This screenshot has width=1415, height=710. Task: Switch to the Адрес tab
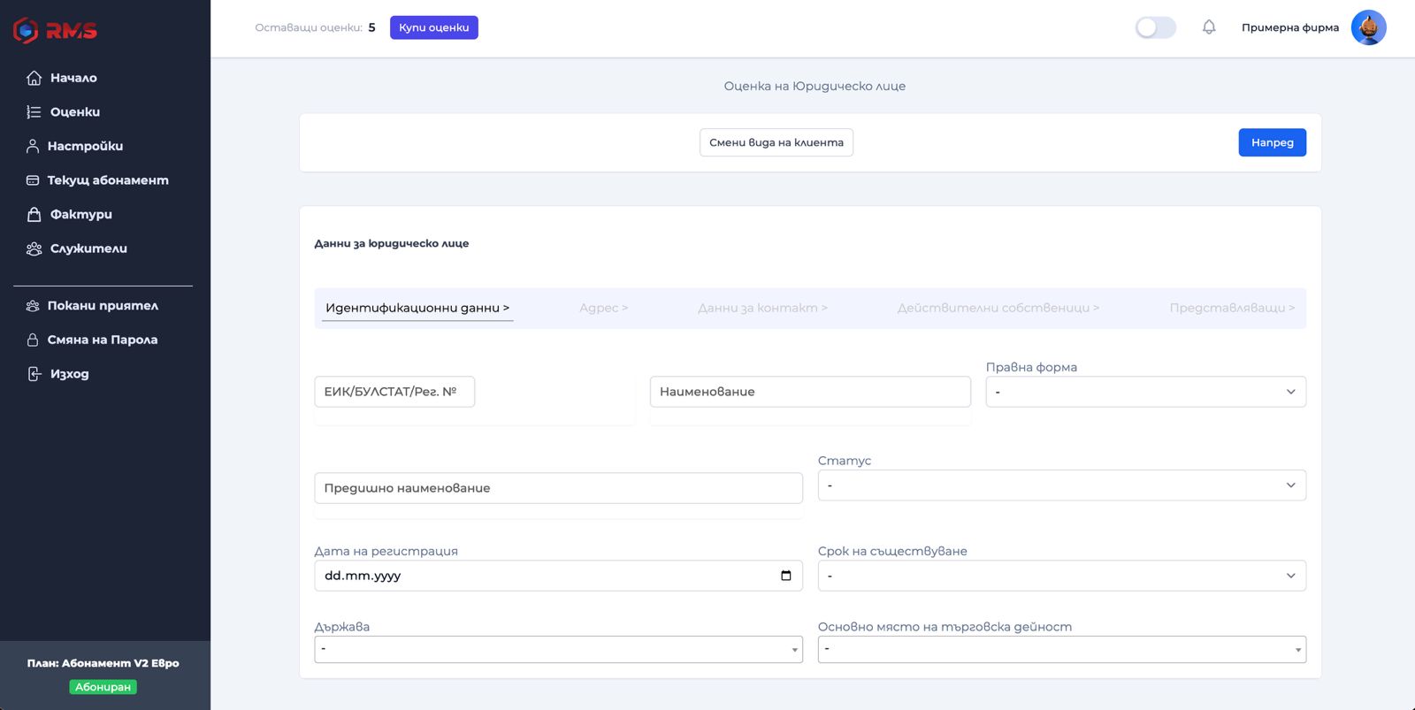pos(603,308)
